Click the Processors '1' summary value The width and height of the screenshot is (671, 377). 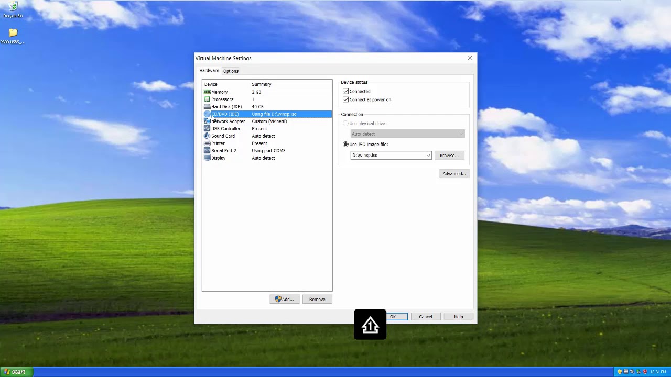[253, 99]
